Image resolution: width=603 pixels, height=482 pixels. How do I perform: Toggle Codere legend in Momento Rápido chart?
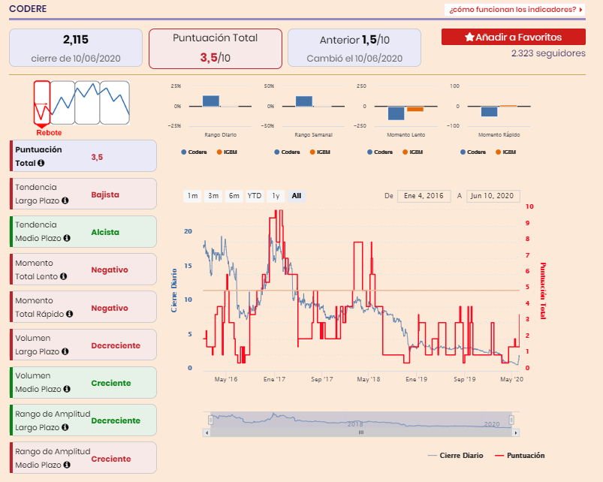[x=473, y=152]
